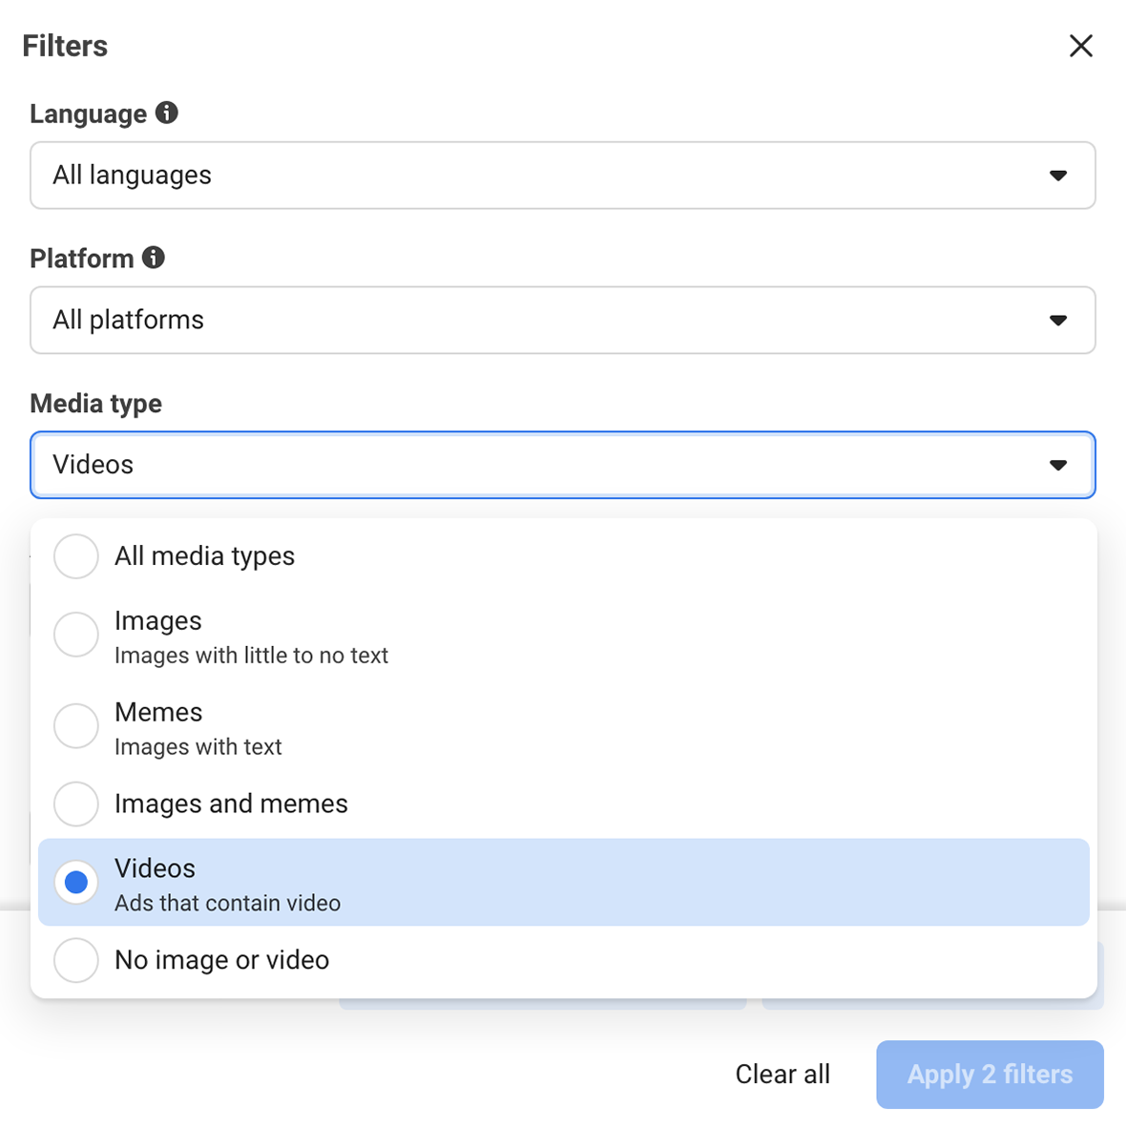
Task: Click the Apply 2 filters button
Action: pos(990,1074)
